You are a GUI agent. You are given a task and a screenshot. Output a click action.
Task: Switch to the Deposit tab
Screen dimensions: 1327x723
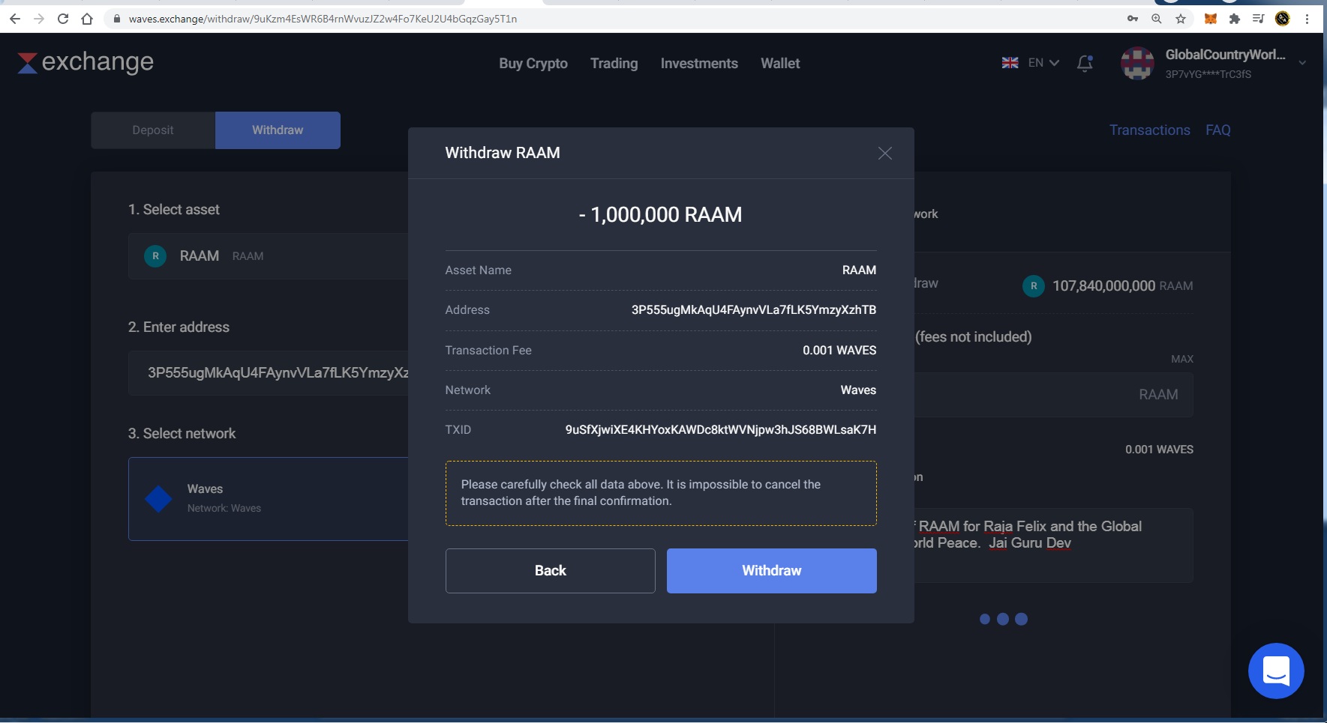pos(153,130)
